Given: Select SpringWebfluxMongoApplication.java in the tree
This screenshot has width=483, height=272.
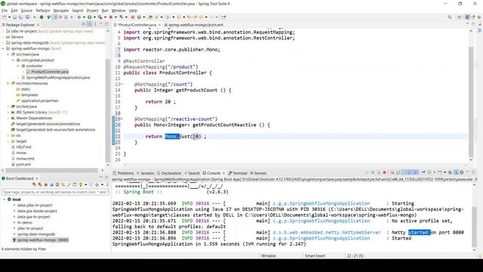Looking at the screenshot, I should (x=58, y=77).
